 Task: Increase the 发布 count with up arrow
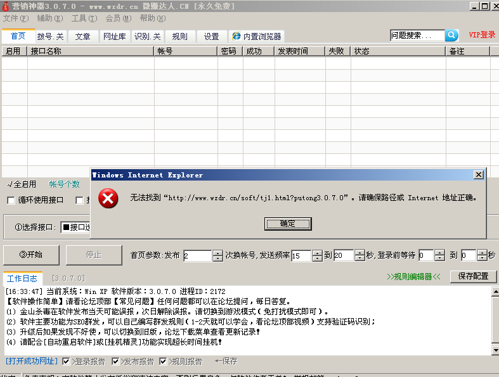(x=217, y=252)
